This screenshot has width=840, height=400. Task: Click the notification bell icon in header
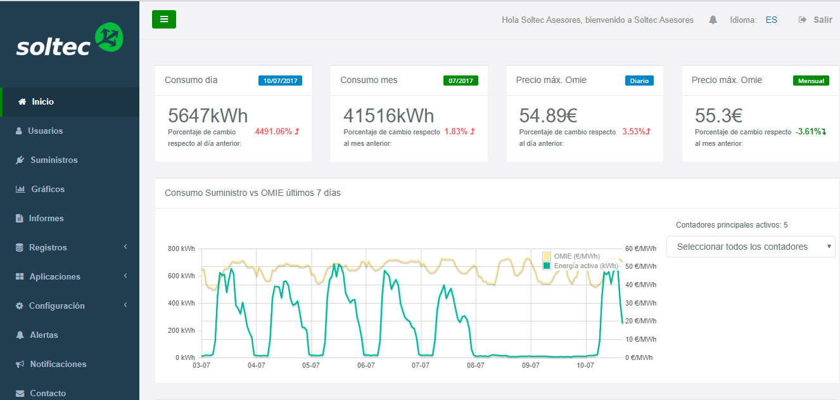point(713,20)
